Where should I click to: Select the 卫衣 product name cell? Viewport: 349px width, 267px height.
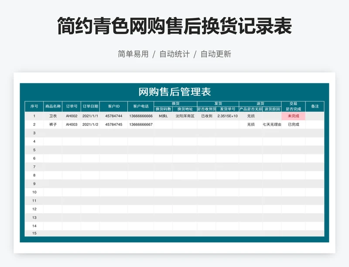click(53, 116)
